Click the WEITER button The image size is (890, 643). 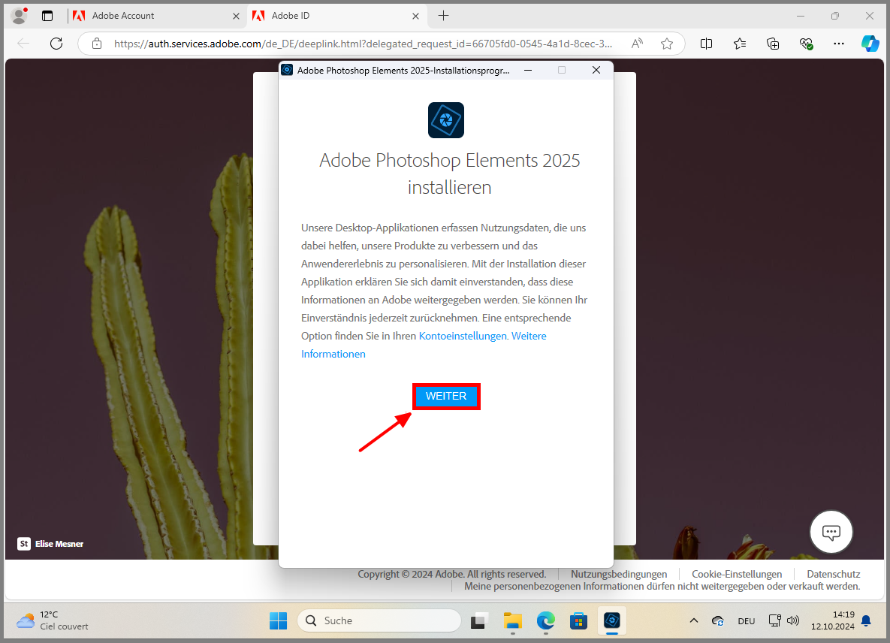pyautogui.click(x=446, y=396)
